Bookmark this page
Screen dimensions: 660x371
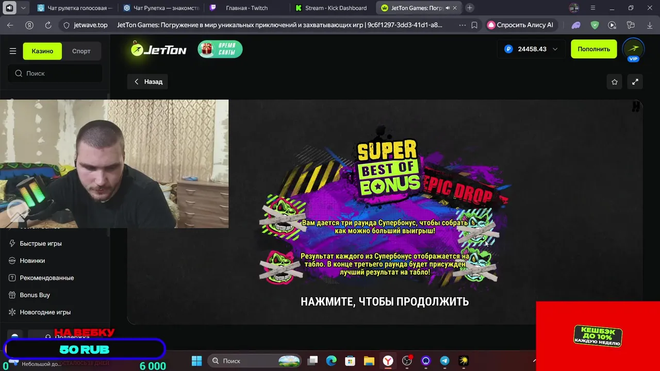click(x=474, y=25)
